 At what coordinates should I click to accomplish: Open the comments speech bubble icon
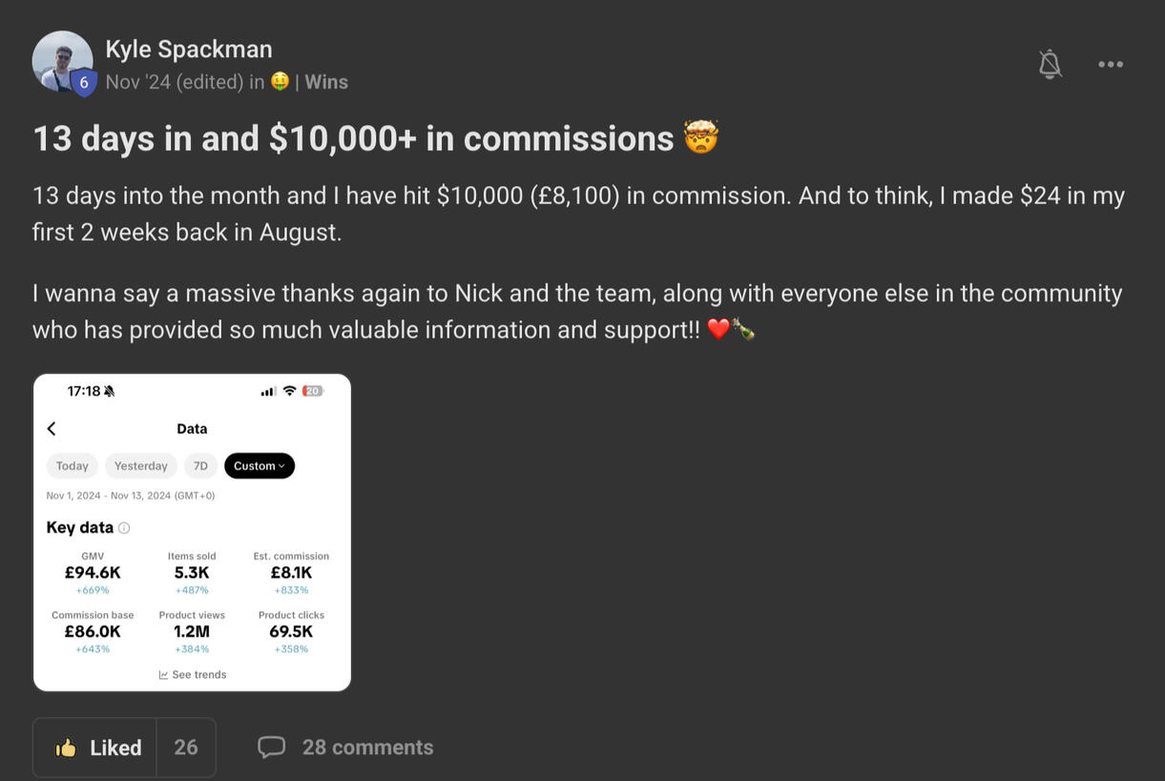point(271,747)
